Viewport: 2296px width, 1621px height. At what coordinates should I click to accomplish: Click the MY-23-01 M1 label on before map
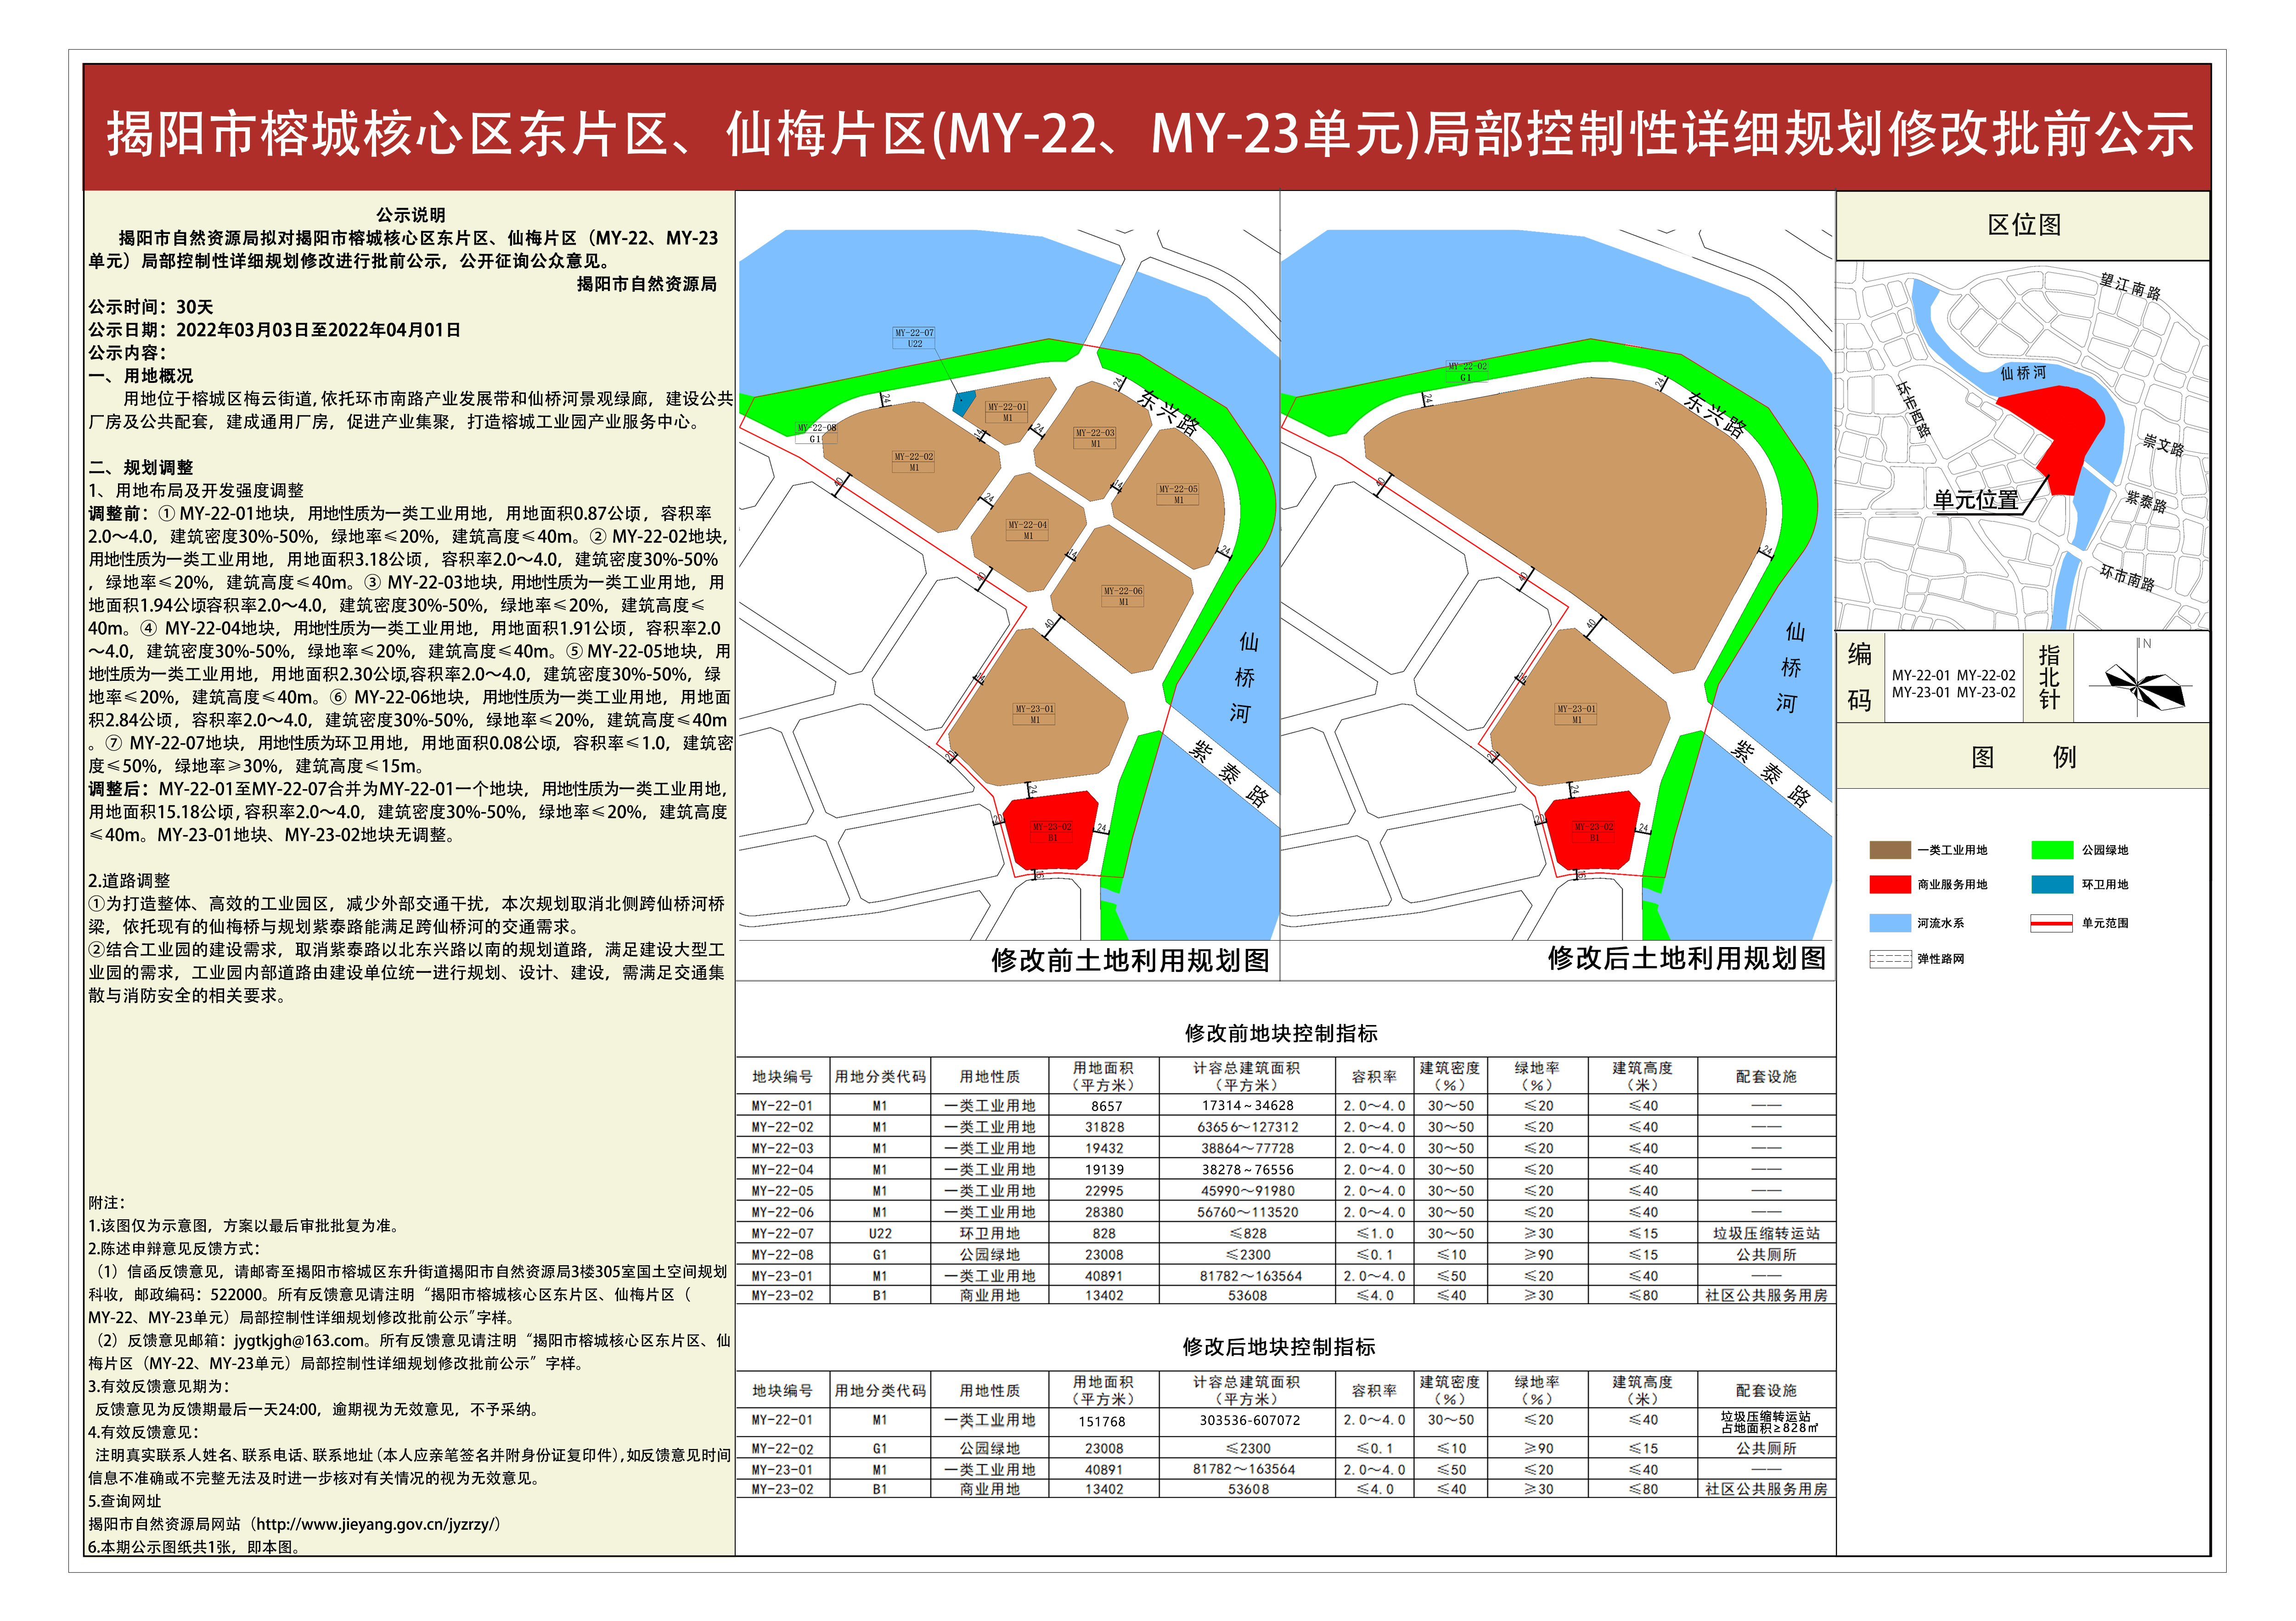[1035, 714]
